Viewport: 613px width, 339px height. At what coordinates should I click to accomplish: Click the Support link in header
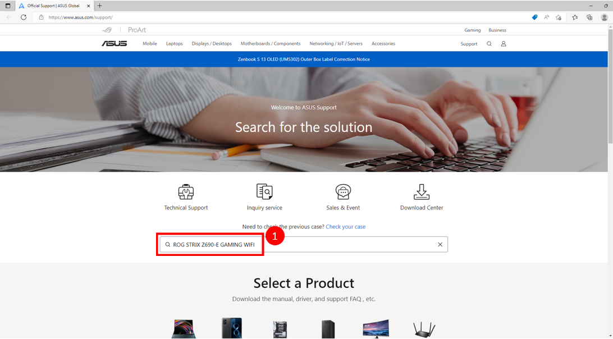[x=469, y=44]
